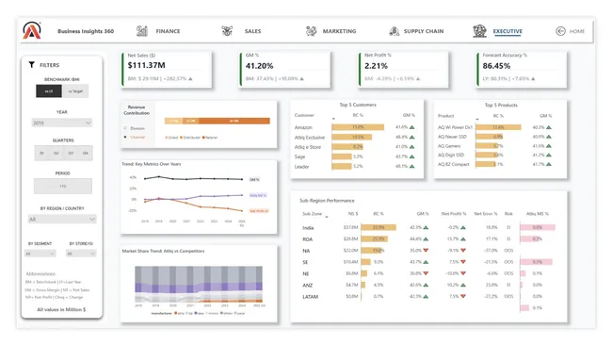Open the Year dropdown
The height and width of the screenshot is (345, 612).
pyautogui.click(x=61, y=123)
